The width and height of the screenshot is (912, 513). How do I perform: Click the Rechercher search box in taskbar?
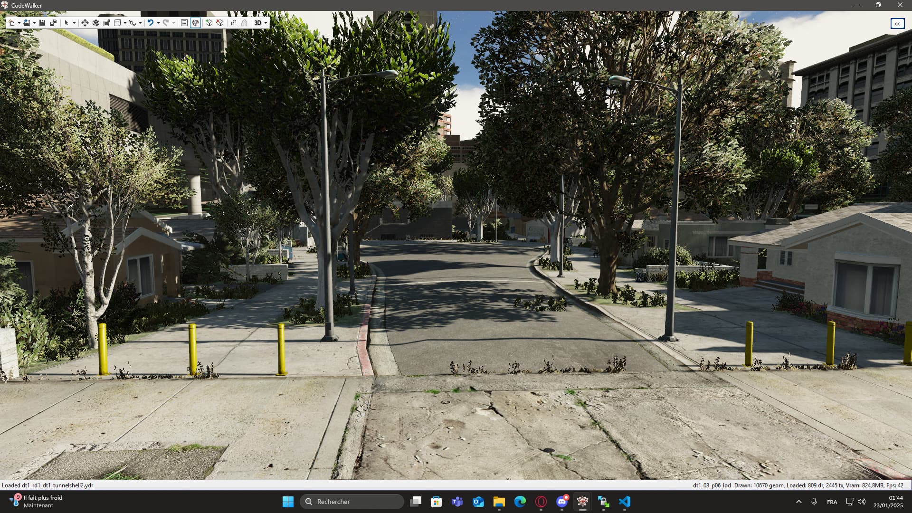(x=351, y=502)
